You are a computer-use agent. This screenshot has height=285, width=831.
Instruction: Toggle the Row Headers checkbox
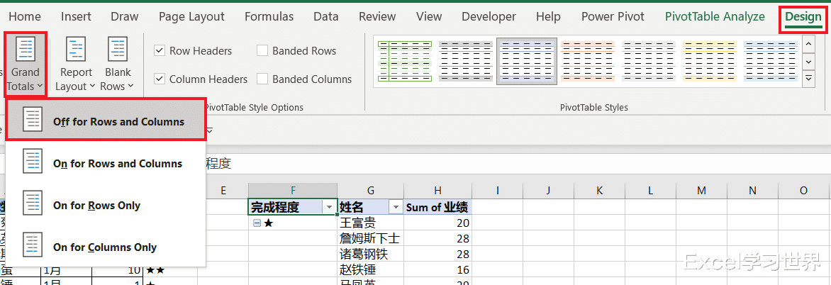(x=160, y=51)
